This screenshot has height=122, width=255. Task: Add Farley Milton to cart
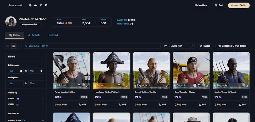[83, 104]
